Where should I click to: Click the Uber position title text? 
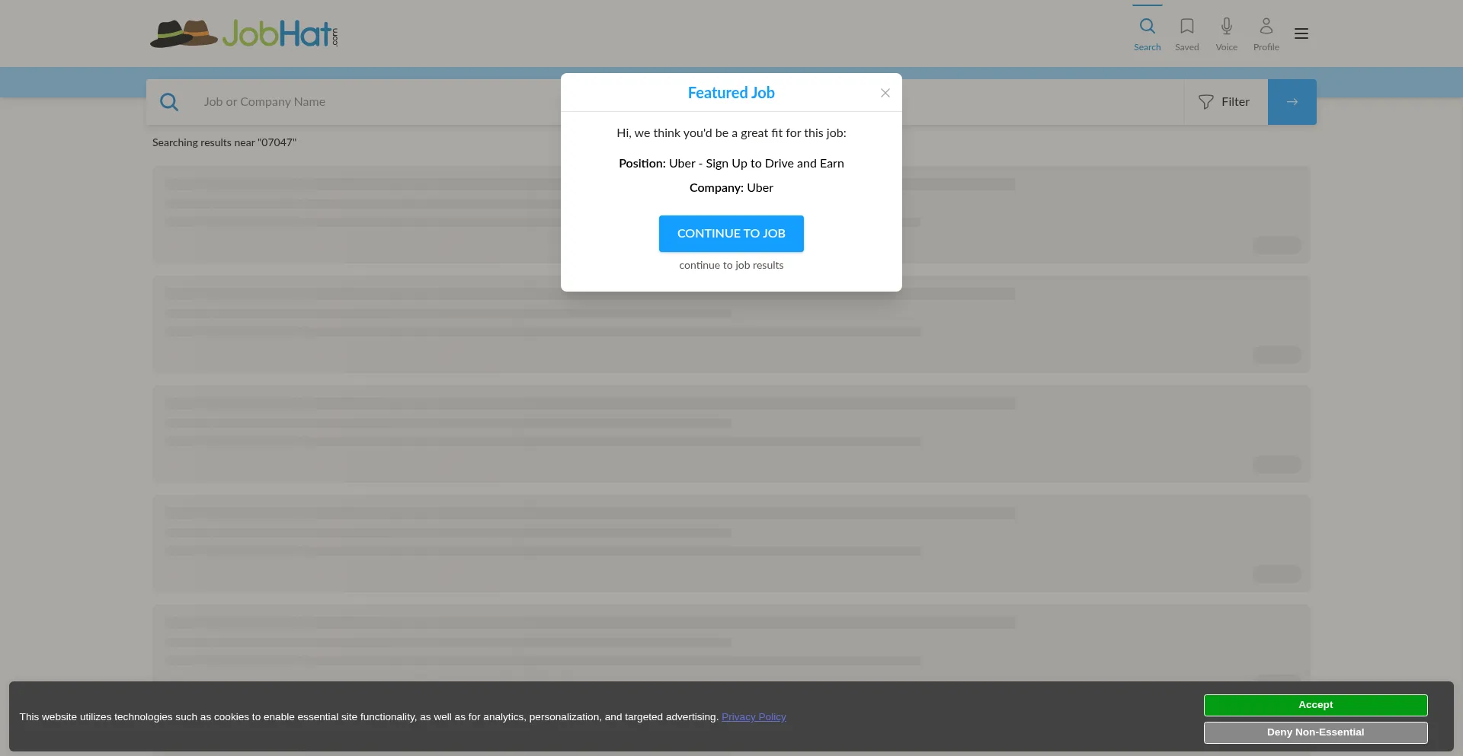coord(756,164)
